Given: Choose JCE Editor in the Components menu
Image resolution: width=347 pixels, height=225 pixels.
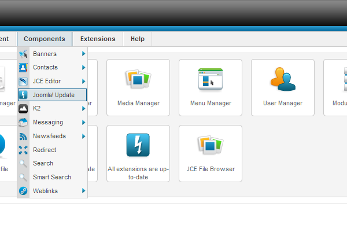Looking at the screenshot, I should pyautogui.click(x=52, y=81).
